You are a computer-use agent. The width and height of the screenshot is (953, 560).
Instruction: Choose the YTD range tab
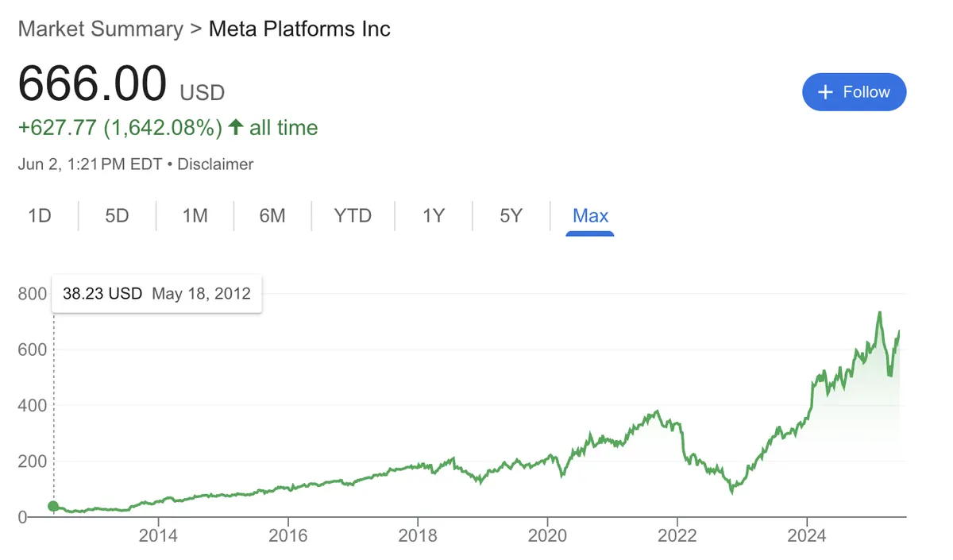353,215
